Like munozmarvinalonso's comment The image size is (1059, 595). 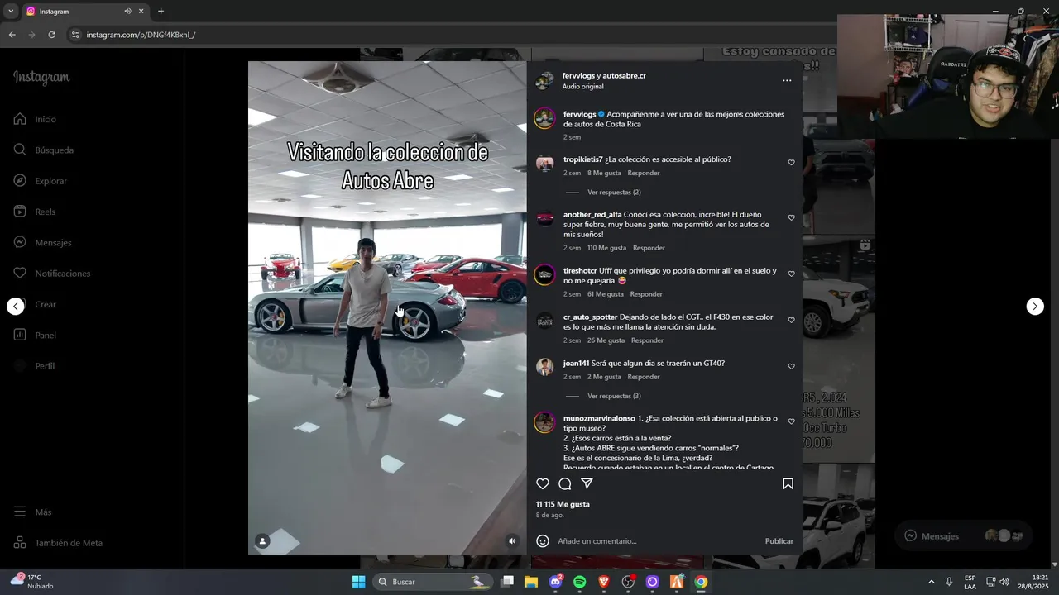pos(791,422)
